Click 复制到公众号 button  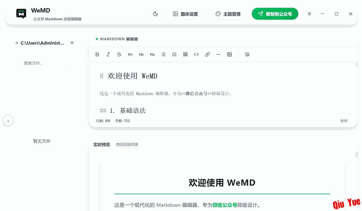tap(275, 14)
